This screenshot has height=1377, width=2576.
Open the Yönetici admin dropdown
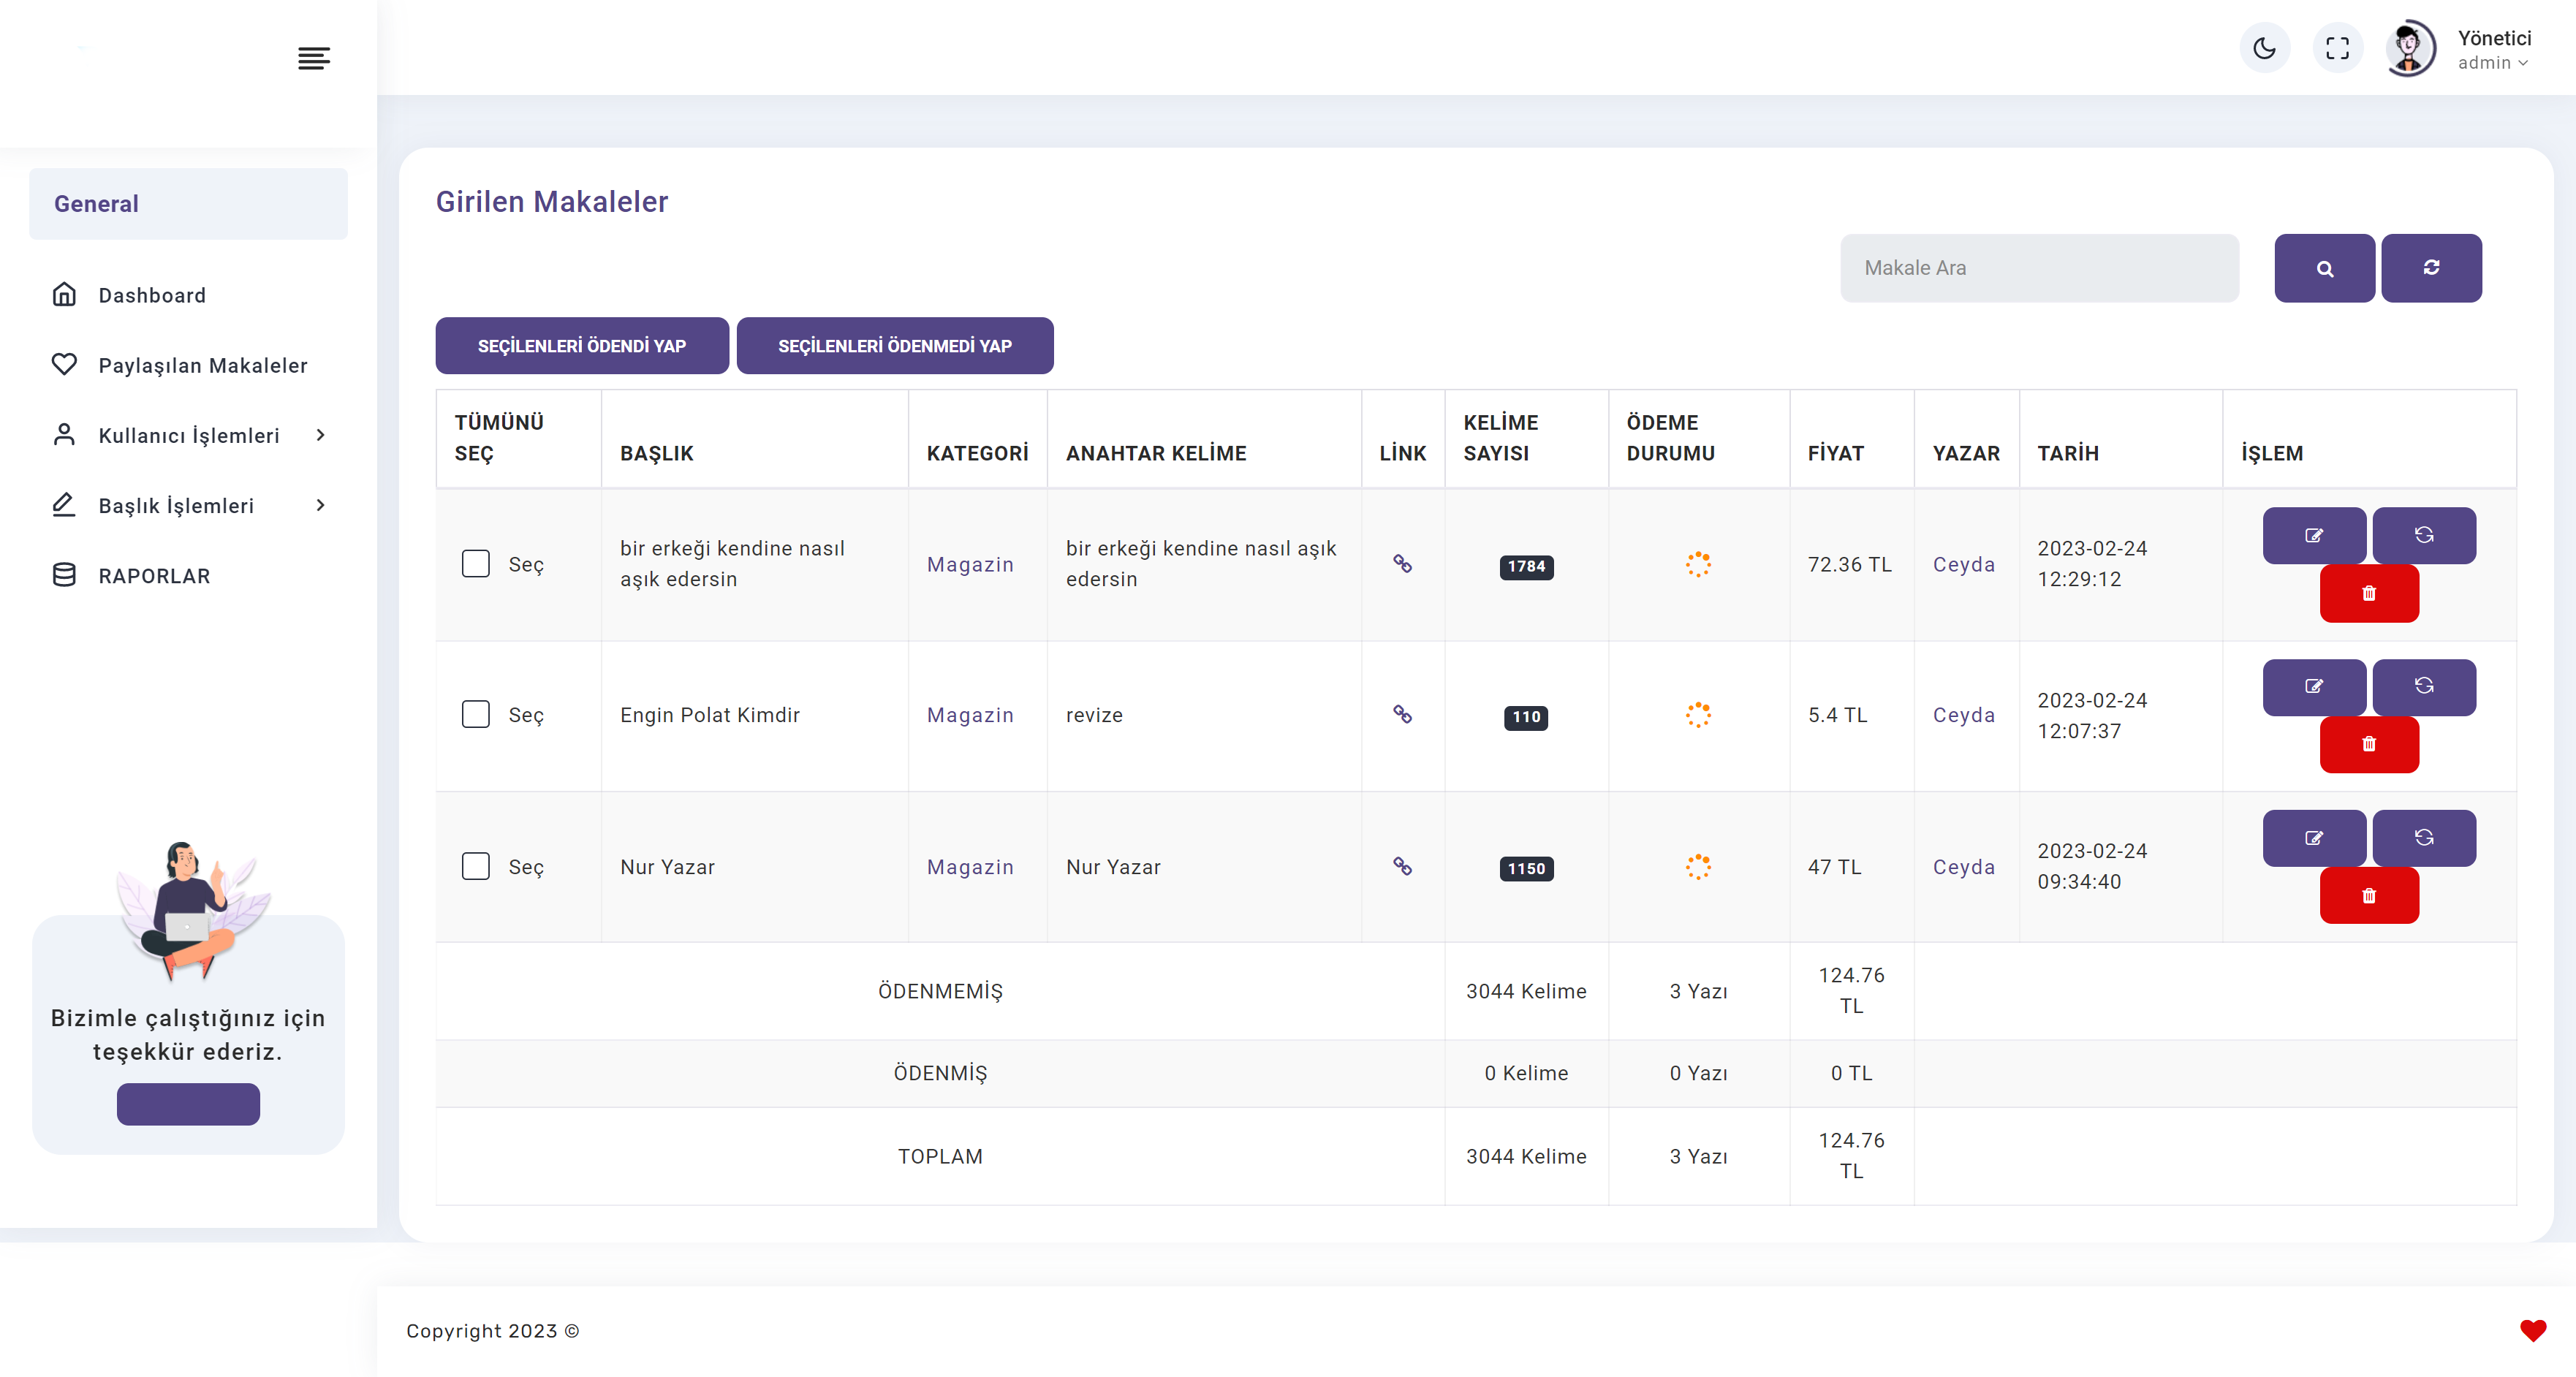pyautogui.click(x=2493, y=49)
